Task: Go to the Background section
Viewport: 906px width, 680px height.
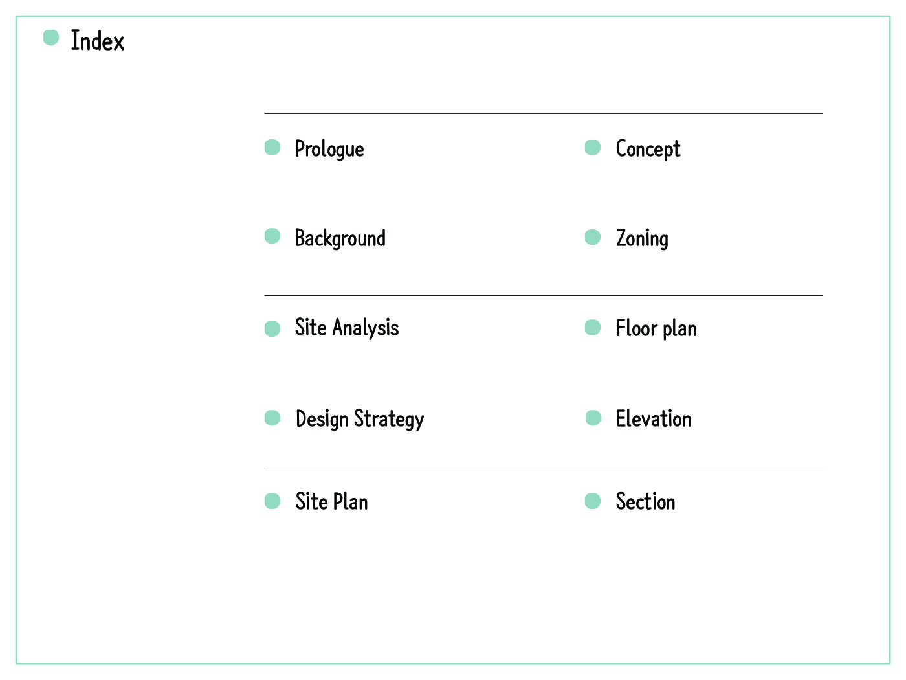Action: 340,238
